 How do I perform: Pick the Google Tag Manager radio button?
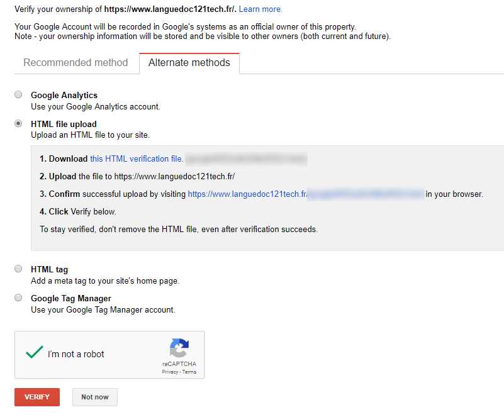coord(18,298)
